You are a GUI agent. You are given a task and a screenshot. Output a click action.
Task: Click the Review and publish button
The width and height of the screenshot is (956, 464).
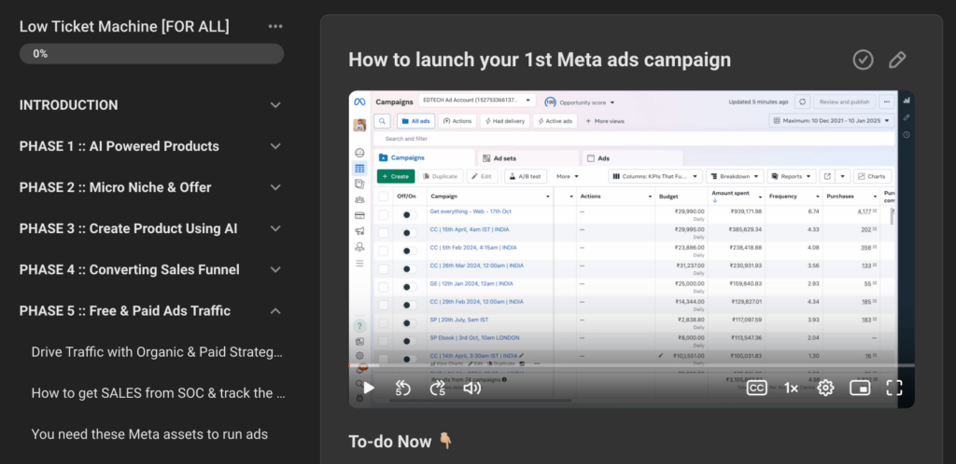844,102
